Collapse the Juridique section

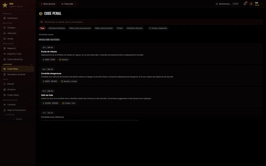(x=32, y=64)
